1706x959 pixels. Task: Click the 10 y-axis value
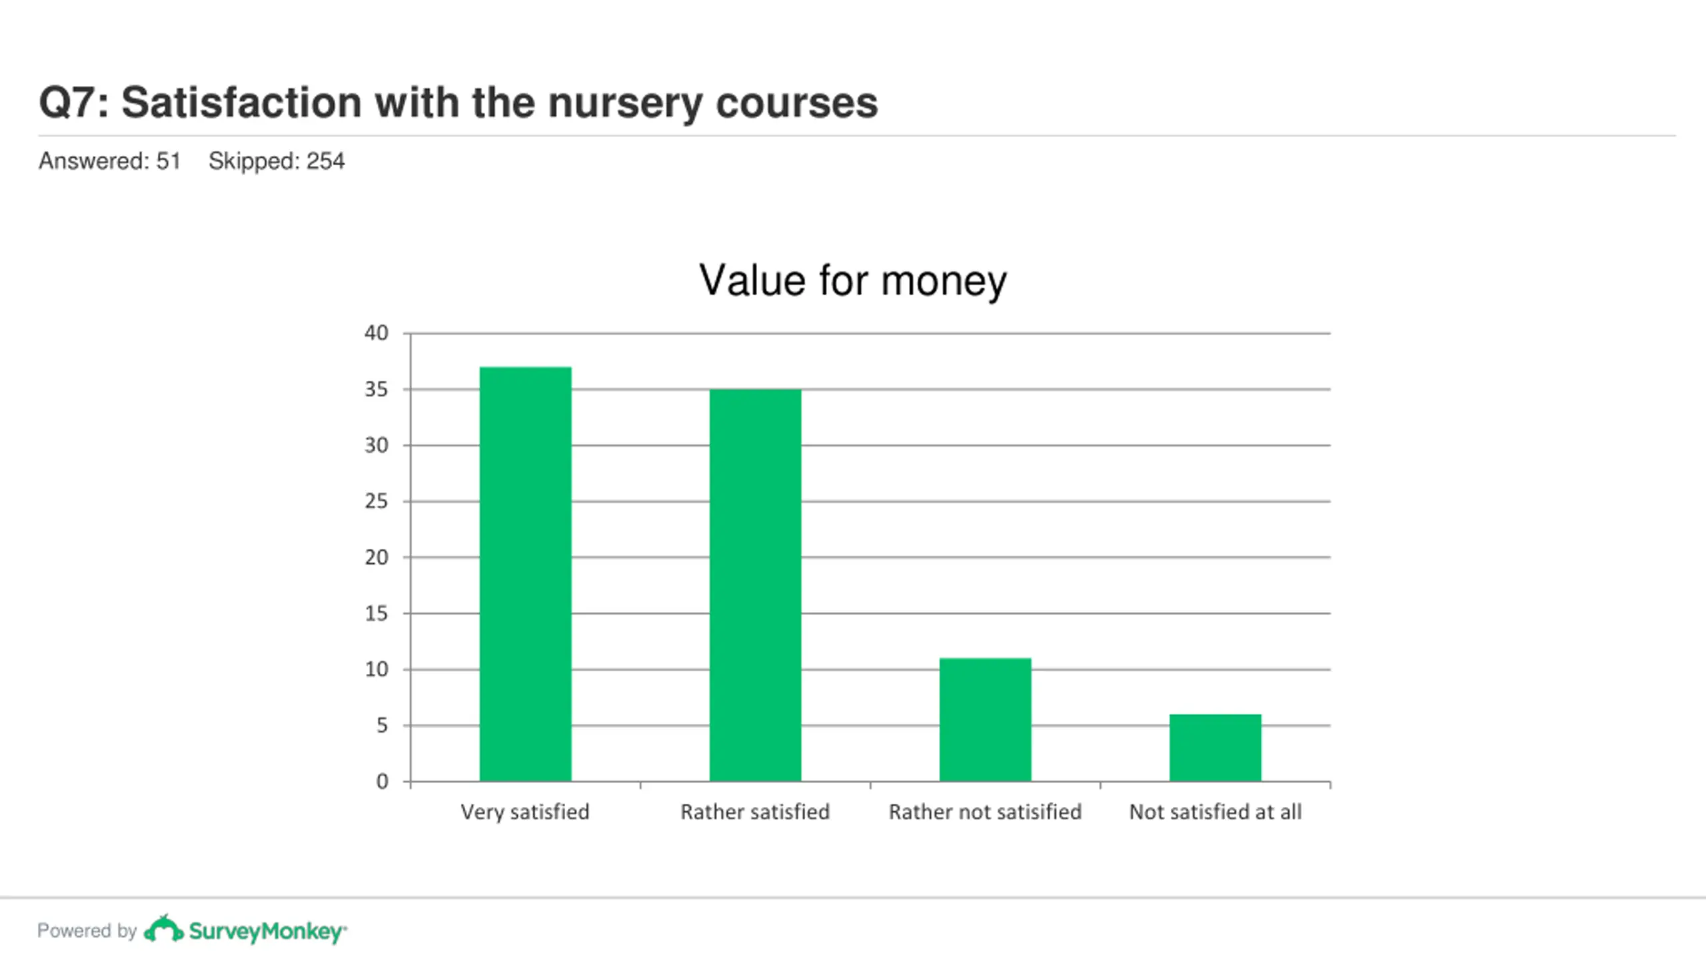pyautogui.click(x=377, y=669)
